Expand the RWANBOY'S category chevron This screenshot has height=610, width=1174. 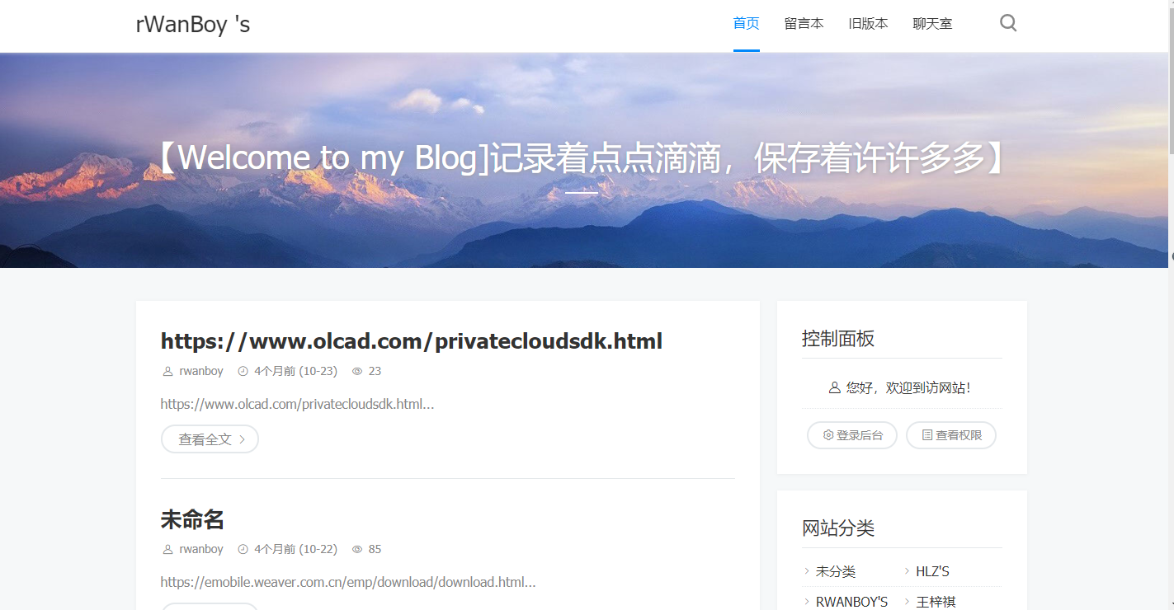pyautogui.click(x=806, y=602)
